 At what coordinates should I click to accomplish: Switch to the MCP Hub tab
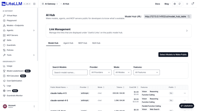coord(83,43)
